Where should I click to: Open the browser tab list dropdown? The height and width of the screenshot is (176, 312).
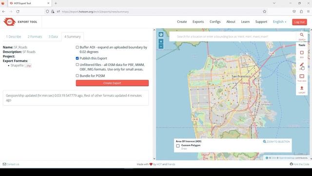coord(274,3)
